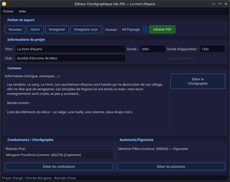Maximize the window using up chevron

tap(220, 4)
